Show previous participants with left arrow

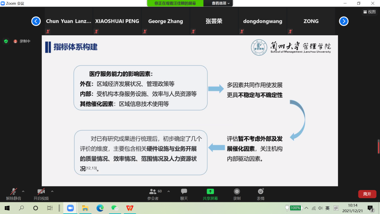(x=36, y=21)
